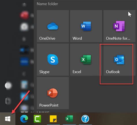This screenshot has width=137, height=125.
Task: Launch the Outlook tile
Action: (x=119, y=59)
